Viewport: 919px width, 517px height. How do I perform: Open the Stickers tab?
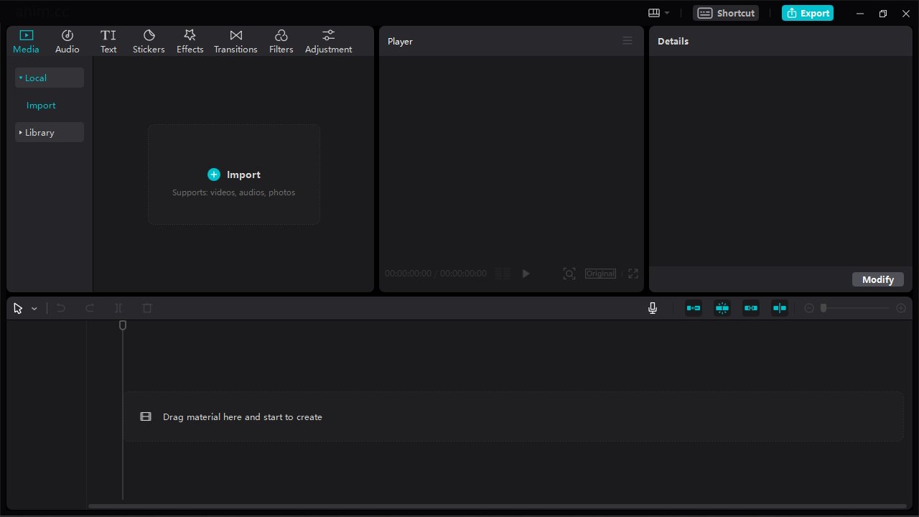[x=149, y=42]
